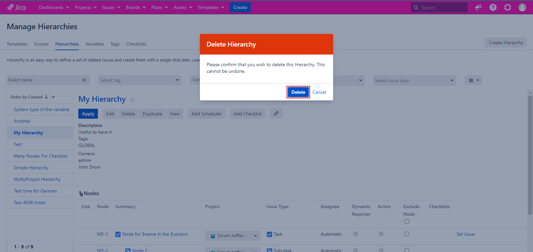Click the copy link icon button
This screenshot has width=533, height=252.
coord(276,113)
